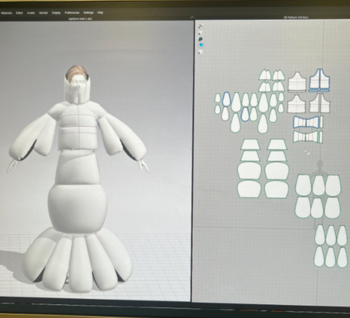
Task: Select the blue-highlighted split bodice pattern piece
Action: (320, 80)
